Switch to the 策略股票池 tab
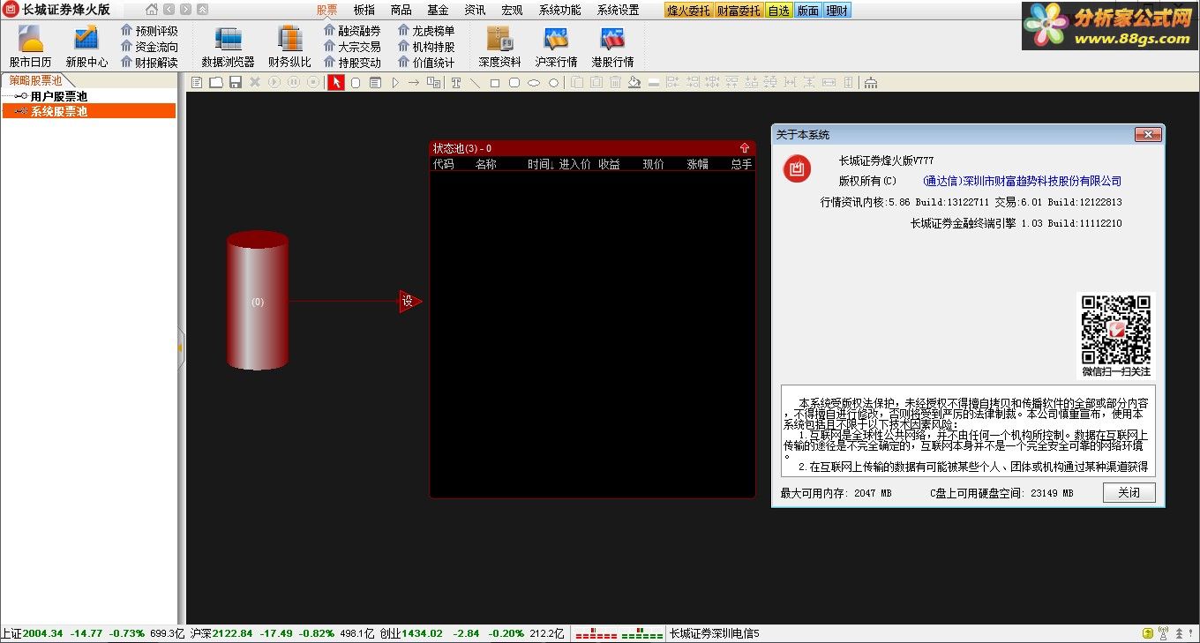This screenshot has height=643, width=1200. pos(35,80)
